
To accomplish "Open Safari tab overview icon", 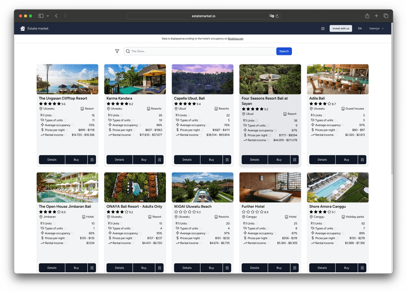I will 386,16.
